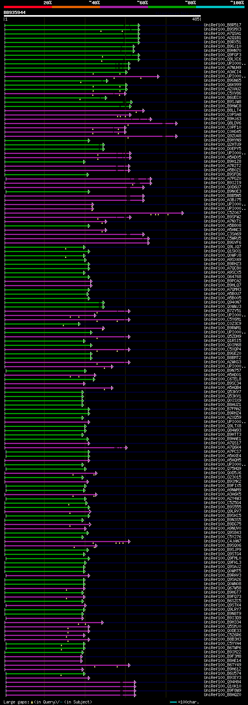This screenshot has height=705, width=248.
Task: Select hit label UniRef100_Q9ZU48
Action: pos(222,136)
